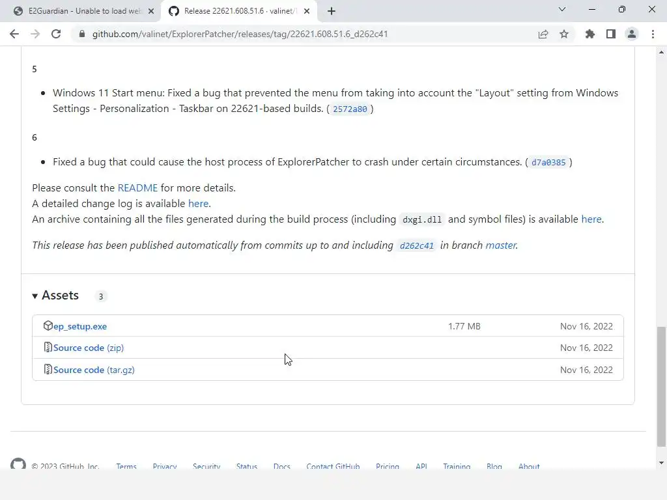Viewport: 667px width, 500px height.
Task: Share this page with the share icon
Action: [x=543, y=34]
